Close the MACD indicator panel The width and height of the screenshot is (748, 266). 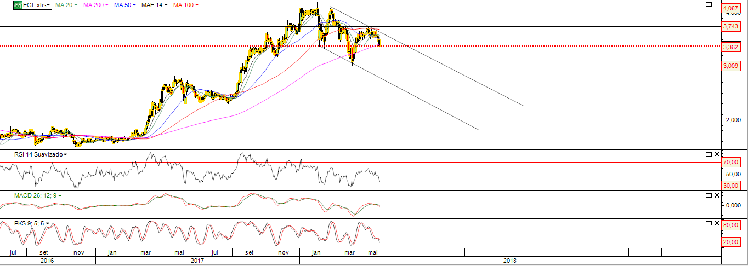click(x=717, y=195)
